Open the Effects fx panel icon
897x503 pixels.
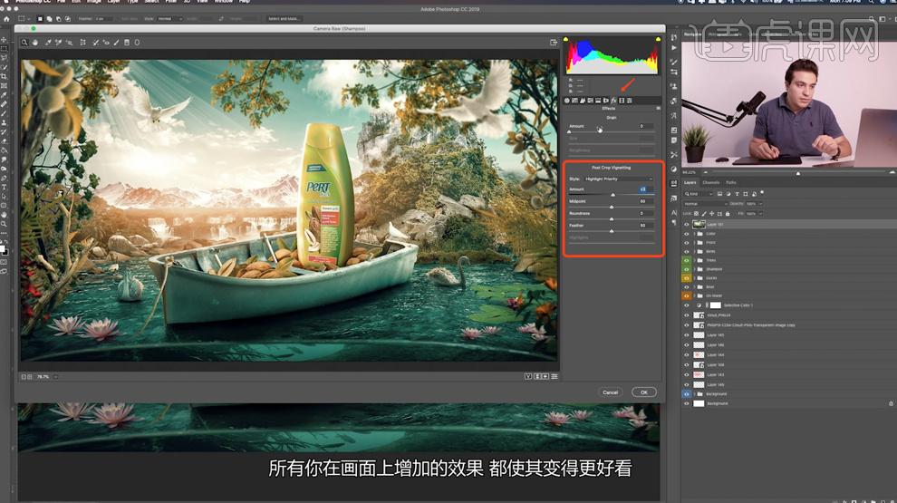coord(613,101)
